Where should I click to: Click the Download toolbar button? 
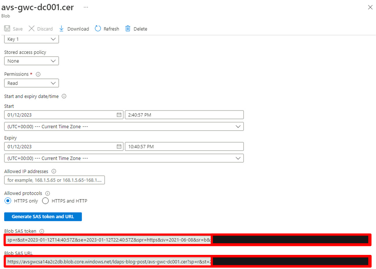click(74, 29)
